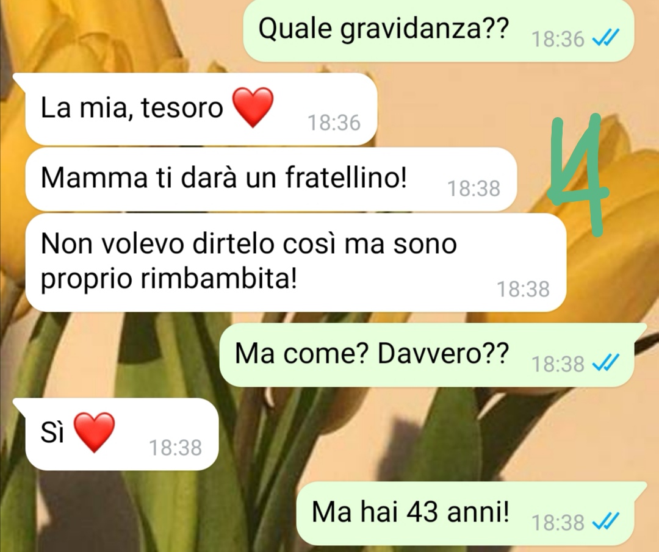Tap the 18:36 timestamp on 'Quale gravidanza??'
The image size is (659, 552).
(558, 40)
